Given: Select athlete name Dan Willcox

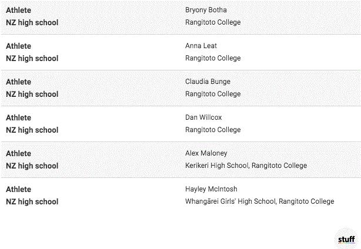Looking at the screenshot, I should 203,117.
